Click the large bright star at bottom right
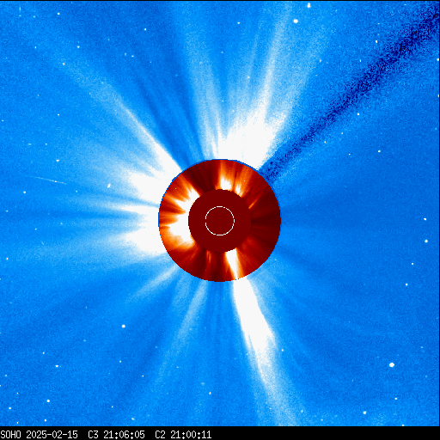Screen dimensions: 440x440 (392, 364)
